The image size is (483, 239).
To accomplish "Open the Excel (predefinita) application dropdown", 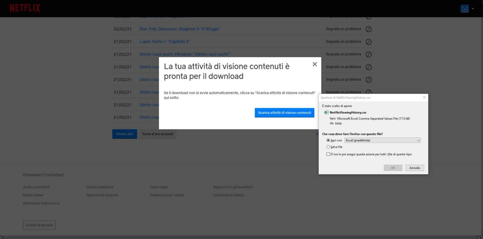I will click(383, 141).
